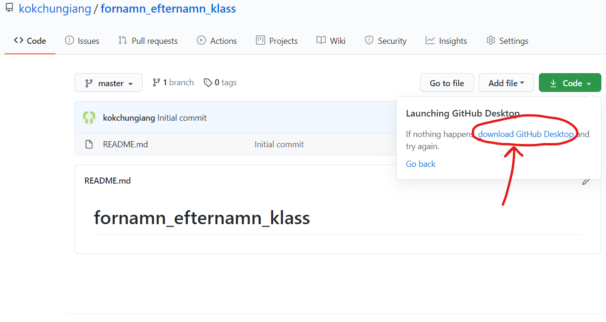Image resolution: width=606 pixels, height=322 pixels.
Task: Click the Launching GitHub Desktop popup title
Action: [x=463, y=113]
